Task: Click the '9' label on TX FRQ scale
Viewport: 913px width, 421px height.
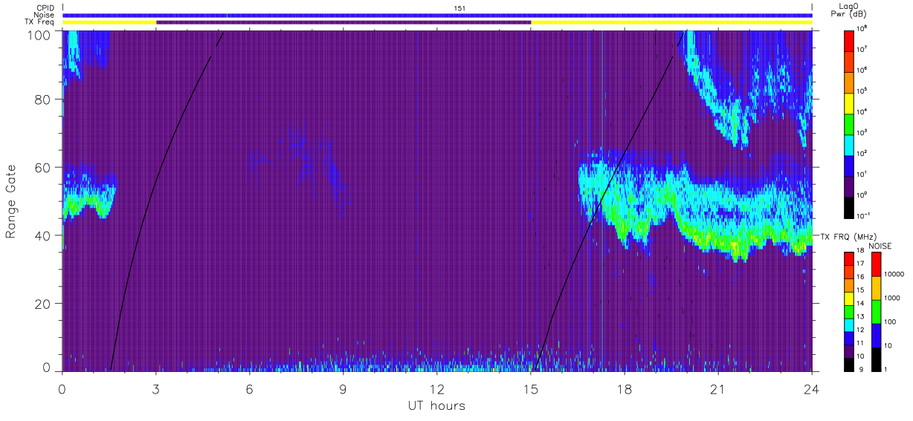Action: point(859,368)
